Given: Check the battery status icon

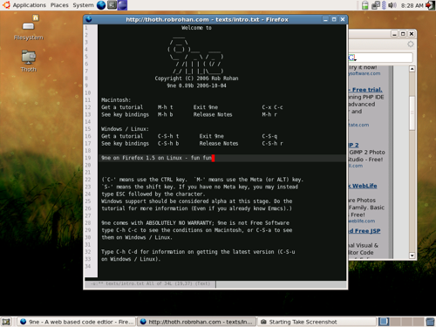Looking at the screenshot, I should (x=365, y=5).
